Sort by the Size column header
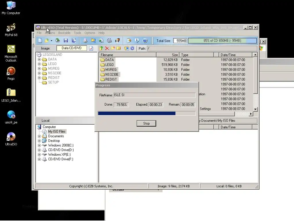The width and height of the screenshot is (294, 221). [x=168, y=55]
